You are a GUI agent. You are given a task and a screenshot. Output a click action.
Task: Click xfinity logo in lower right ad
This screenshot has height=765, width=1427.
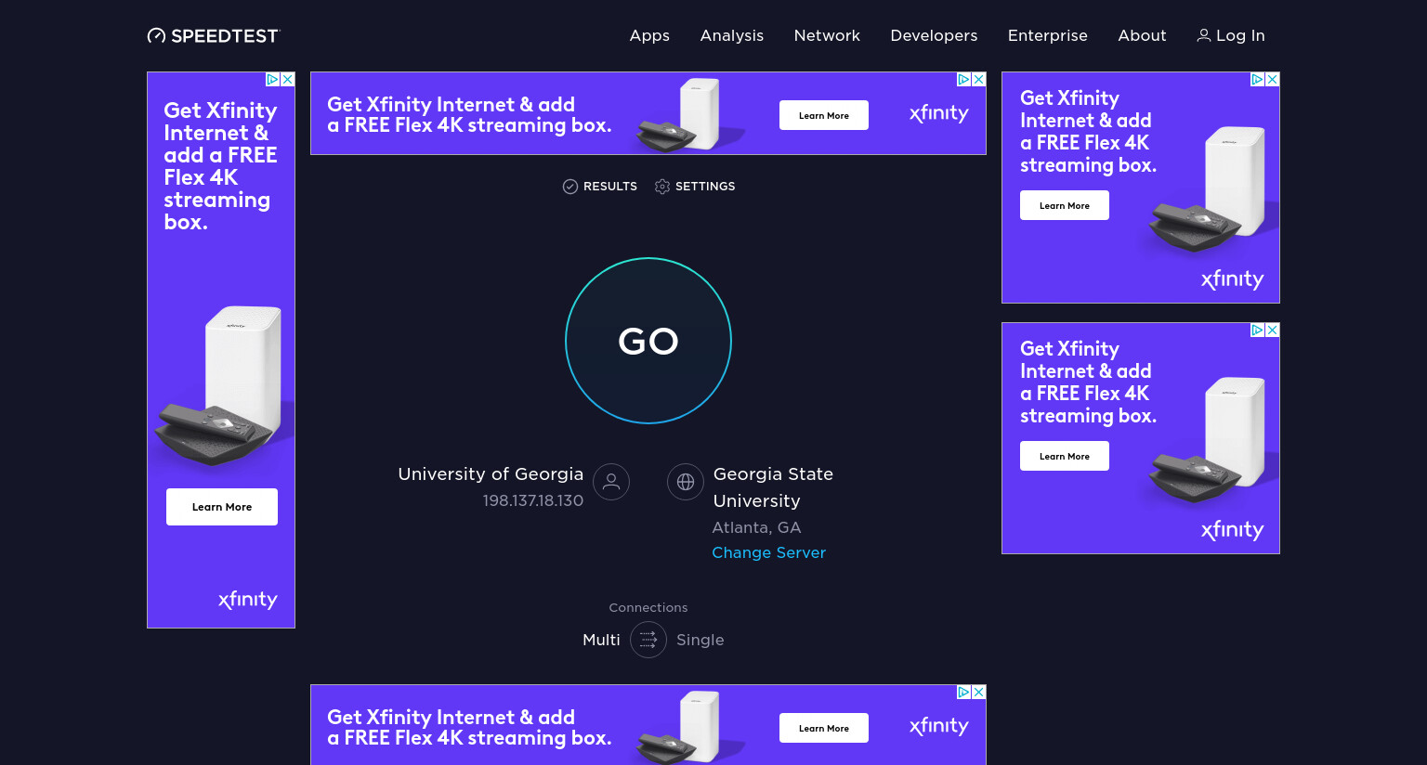[x=1233, y=530]
